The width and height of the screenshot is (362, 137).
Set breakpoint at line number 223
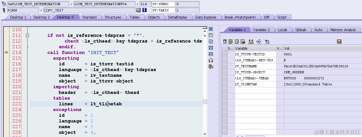pyautogui.click(x=17, y=104)
